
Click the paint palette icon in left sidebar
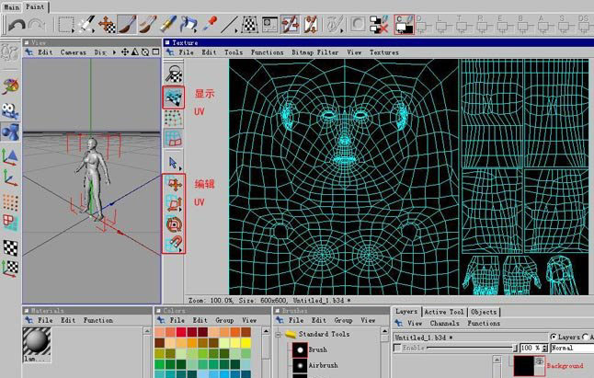(x=10, y=86)
